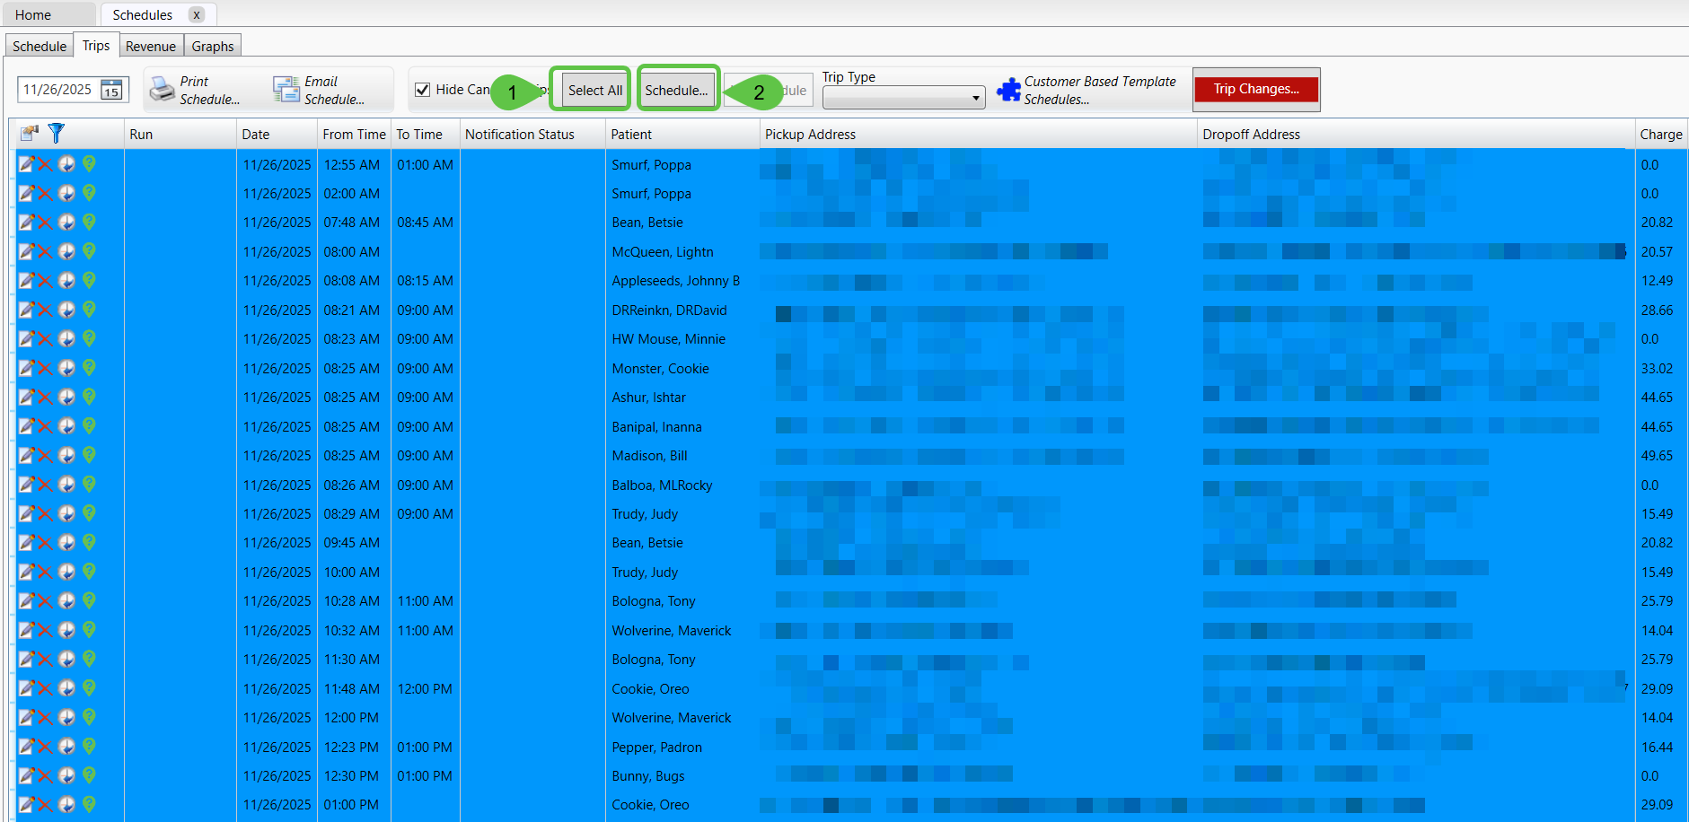Select the Trips tab
This screenshot has width=1689, height=822.
coord(96,45)
